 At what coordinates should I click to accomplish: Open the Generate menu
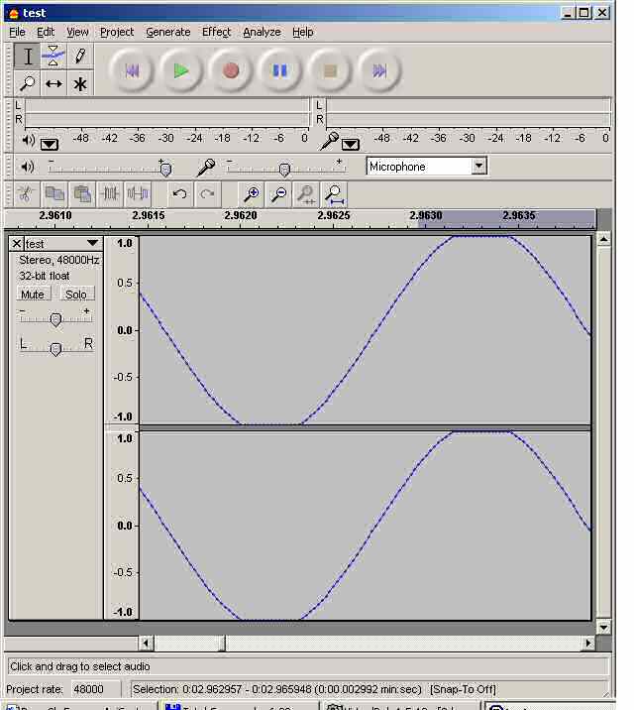point(167,32)
